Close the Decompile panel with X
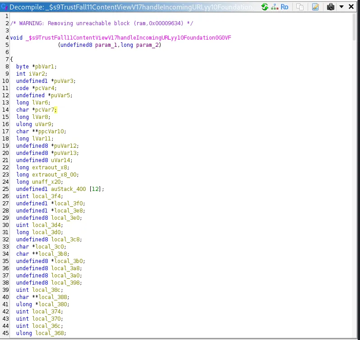360x340 pixels. [x=351, y=7]
